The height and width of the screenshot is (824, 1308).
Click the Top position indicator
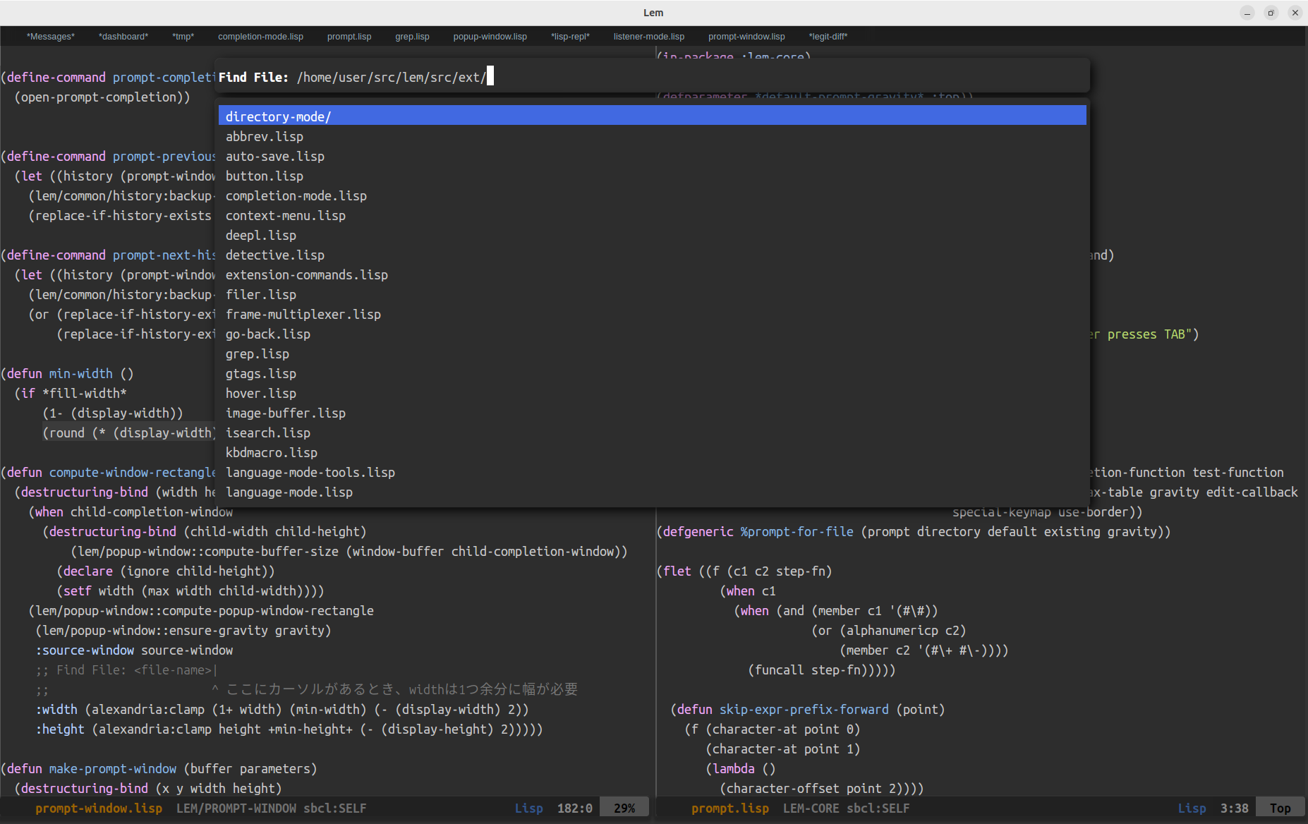(1280, 808)
